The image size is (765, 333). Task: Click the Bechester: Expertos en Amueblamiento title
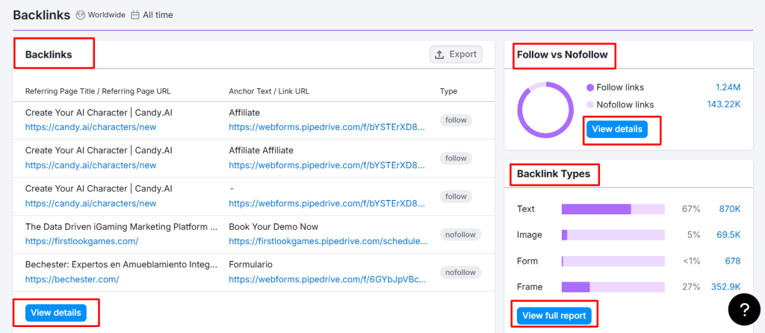coord(122,265)
